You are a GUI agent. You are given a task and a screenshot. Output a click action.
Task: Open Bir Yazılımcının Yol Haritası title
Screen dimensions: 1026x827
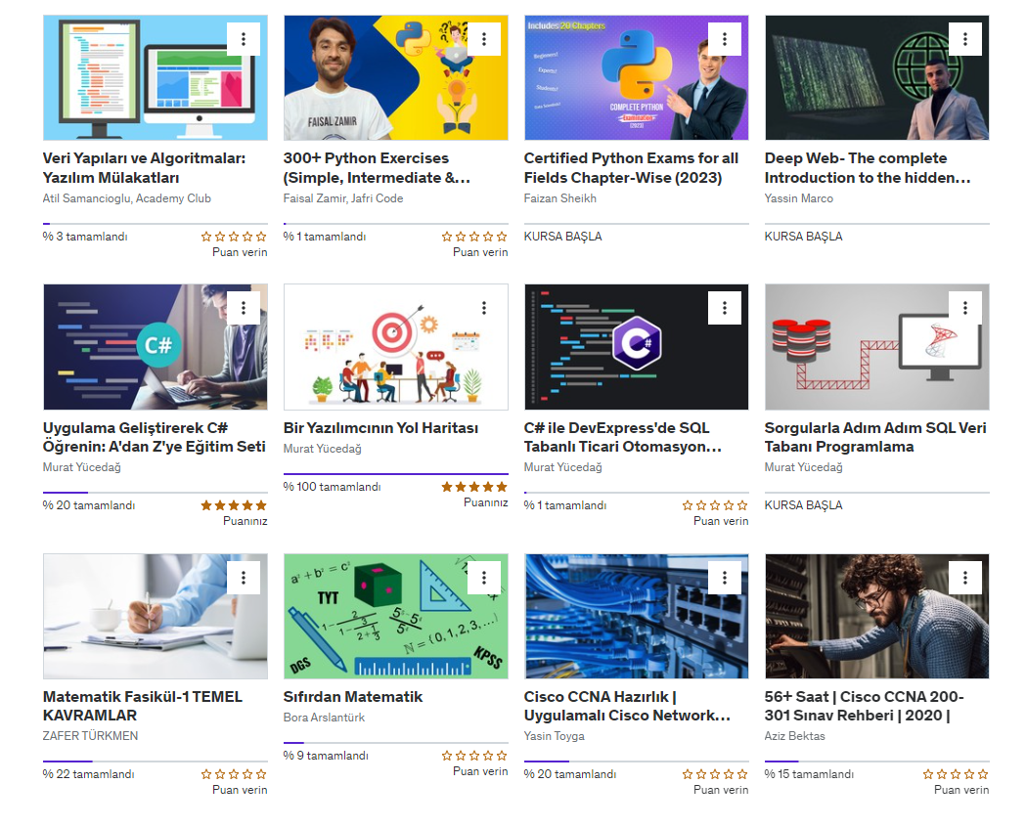coord(380,428)
